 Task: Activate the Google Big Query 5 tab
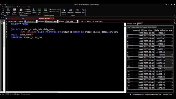(x=46, y=18)
